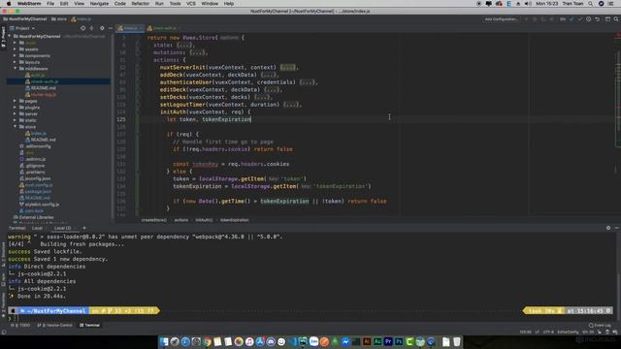This screenshot has width=621, height=349.
Task: Select External Libraries in the project tree
Action: (33, 217)
